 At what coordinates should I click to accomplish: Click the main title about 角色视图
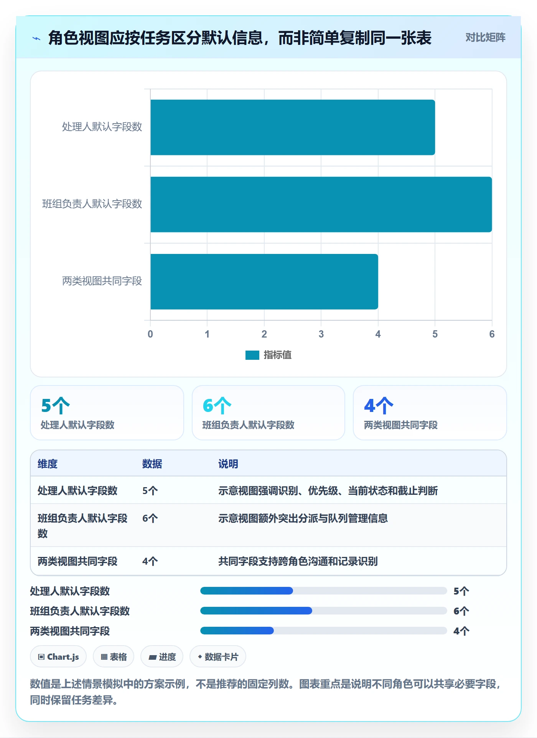tap(240, 38)
